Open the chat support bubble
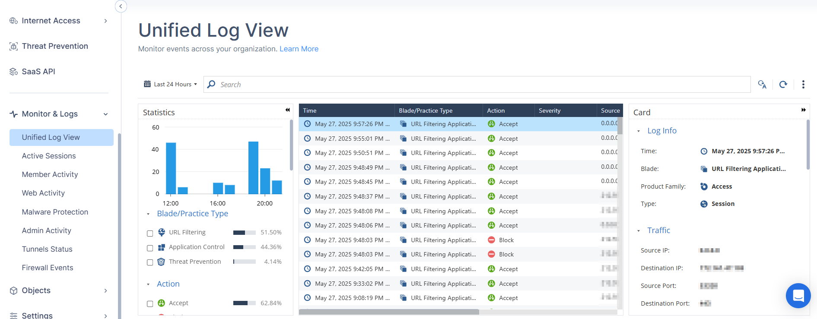 coord(798,296)
